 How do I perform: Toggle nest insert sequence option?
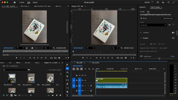click(74, 69)
